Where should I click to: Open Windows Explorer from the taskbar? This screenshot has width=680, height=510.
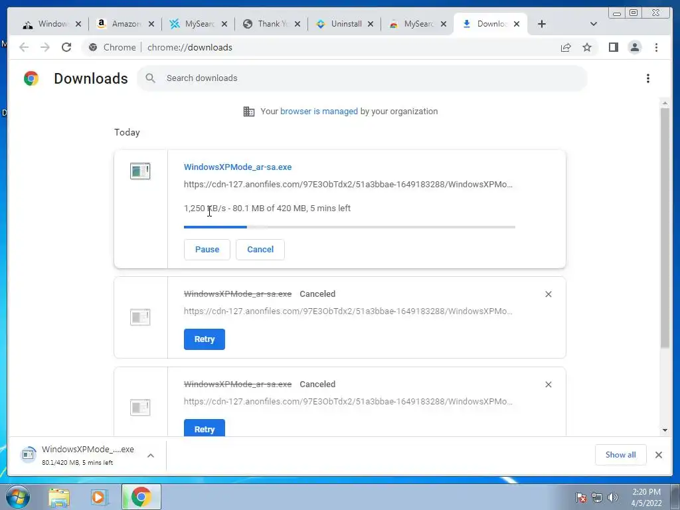click(x=59, y=497)
